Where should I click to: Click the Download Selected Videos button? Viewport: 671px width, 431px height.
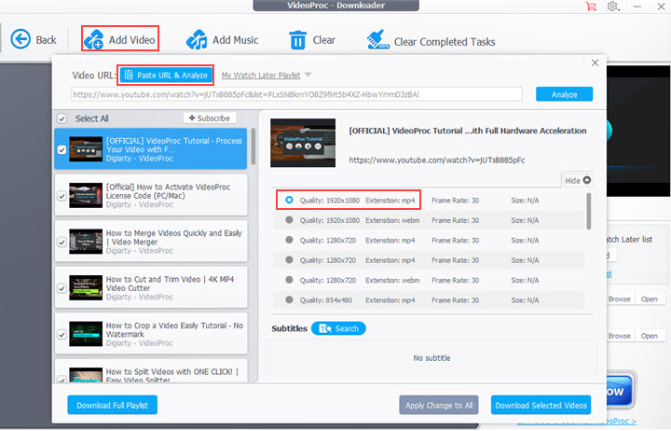[541, 405]
